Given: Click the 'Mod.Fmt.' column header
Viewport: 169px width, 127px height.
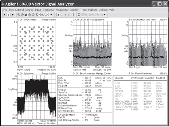Looking at the screenshot, I should point(161,78).
